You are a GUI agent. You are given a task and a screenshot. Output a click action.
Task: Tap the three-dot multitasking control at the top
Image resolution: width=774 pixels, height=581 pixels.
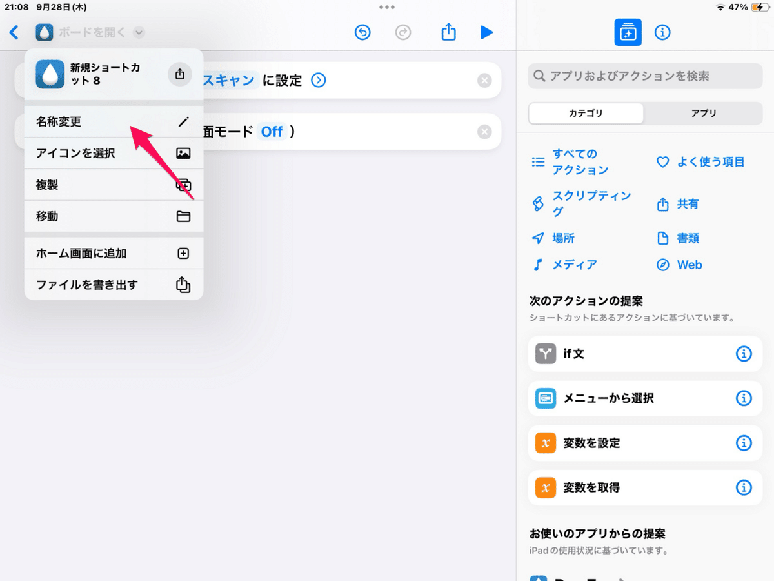pyautogui.click(x=387, y=7)
